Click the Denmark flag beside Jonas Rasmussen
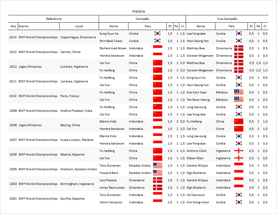This screenshot has height=214, width=277. 157,187
